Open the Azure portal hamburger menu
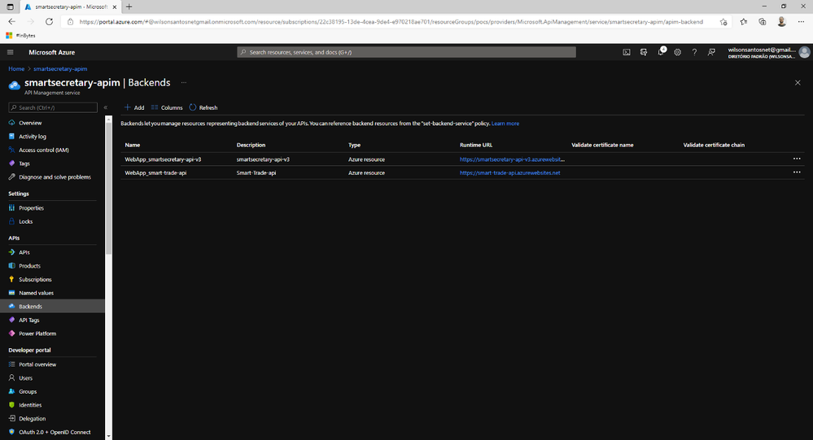813x440 pixels. 11,52
